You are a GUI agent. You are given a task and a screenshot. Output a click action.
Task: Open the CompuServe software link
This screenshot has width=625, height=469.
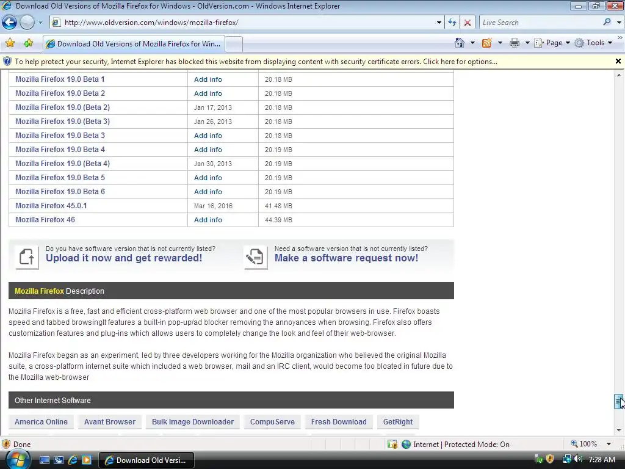(272, 422)
